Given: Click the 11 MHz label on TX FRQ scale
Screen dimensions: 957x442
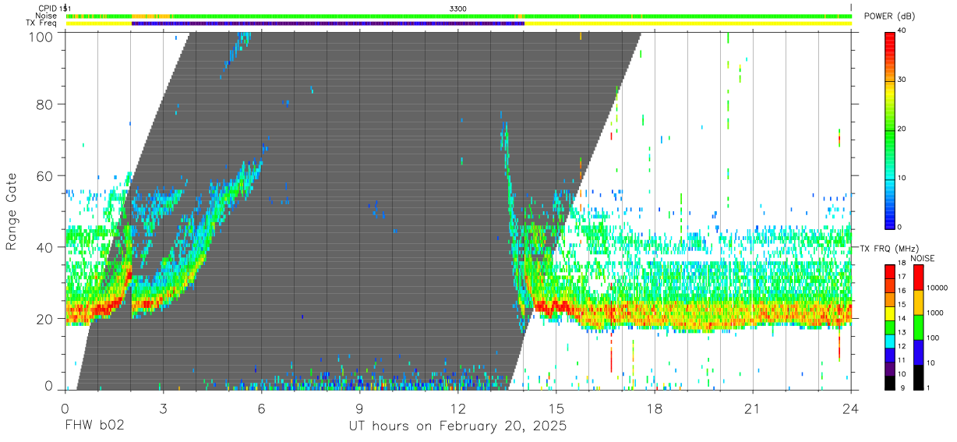Looking at the screenshot, I should (902, 361).
